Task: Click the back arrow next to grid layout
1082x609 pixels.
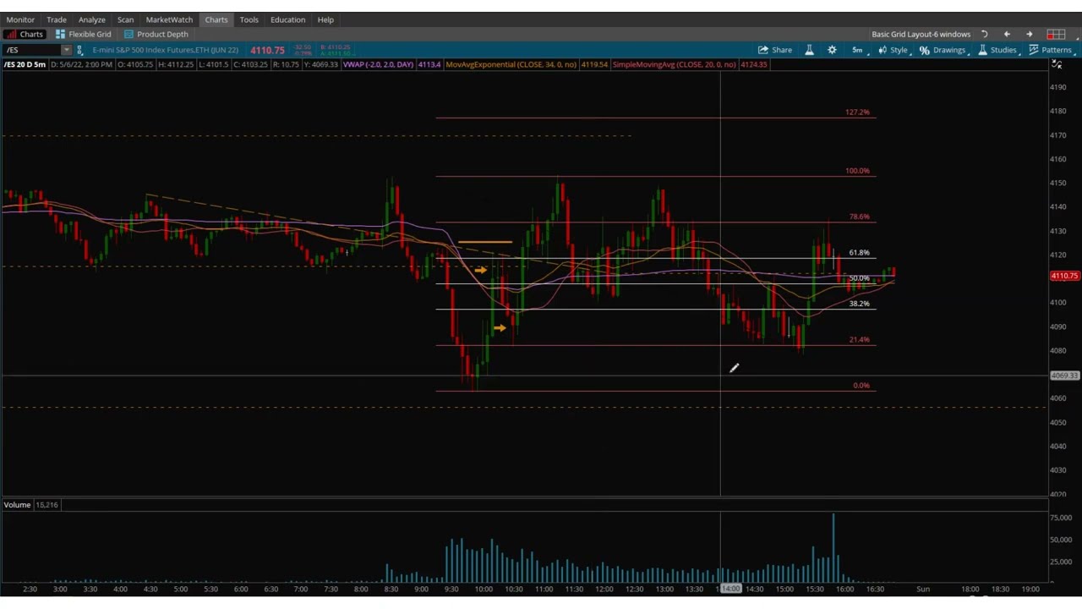Action: coord(1007,35)
